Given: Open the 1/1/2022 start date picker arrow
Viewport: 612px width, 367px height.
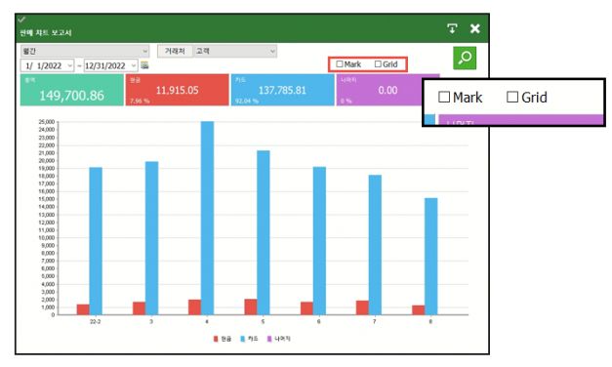Looking at the screenshot, I should [70, 65].
